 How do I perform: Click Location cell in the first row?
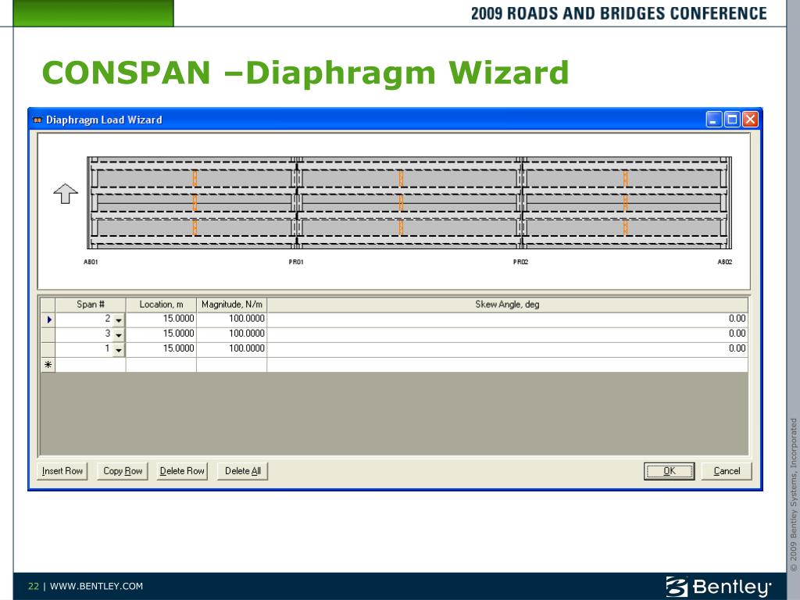pos(161,320)
